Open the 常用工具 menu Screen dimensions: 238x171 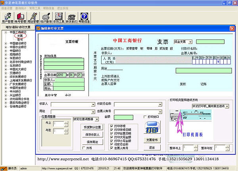tap(35, 8)
